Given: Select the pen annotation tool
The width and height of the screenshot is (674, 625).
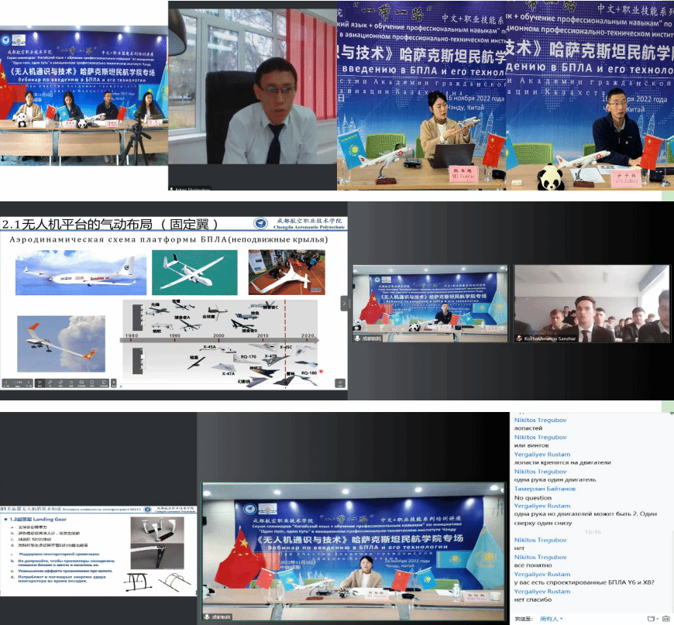Looking at the screenshot, I should [50, 382].
